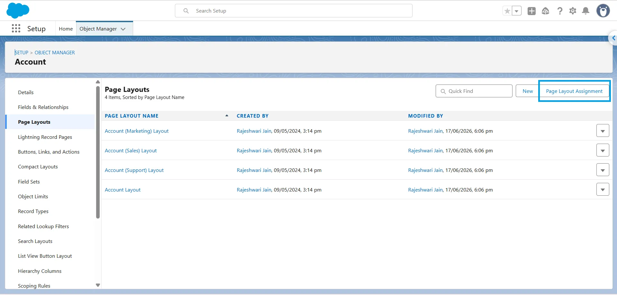Open Object Limits in sidebar

pyautogui.click(x=33, y=196)
